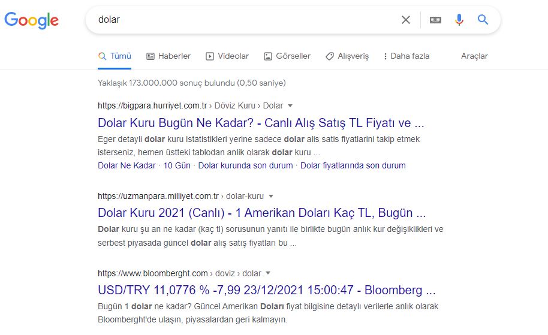This screenshot has height=335, width=548.
Task: Click into the search field containing dolar
Action: 240,20
